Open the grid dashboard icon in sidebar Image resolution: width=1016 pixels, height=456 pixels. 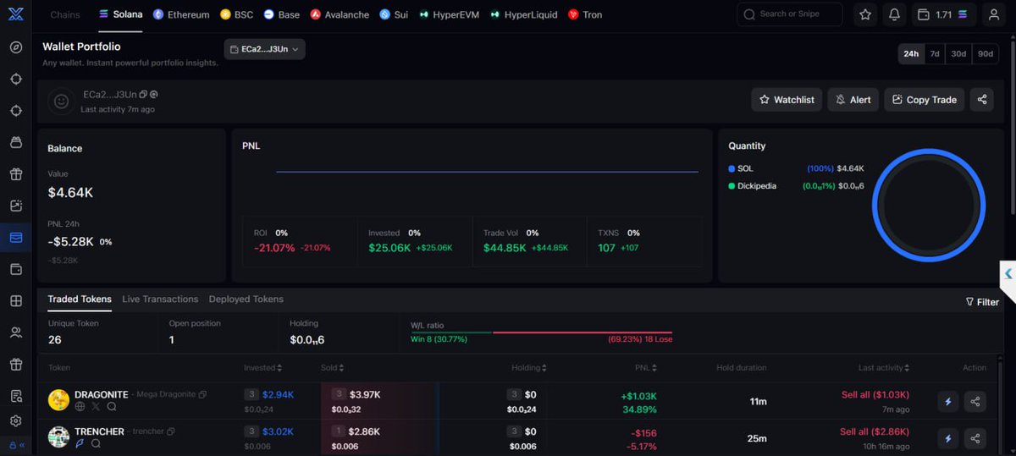(x=15, y=301)
